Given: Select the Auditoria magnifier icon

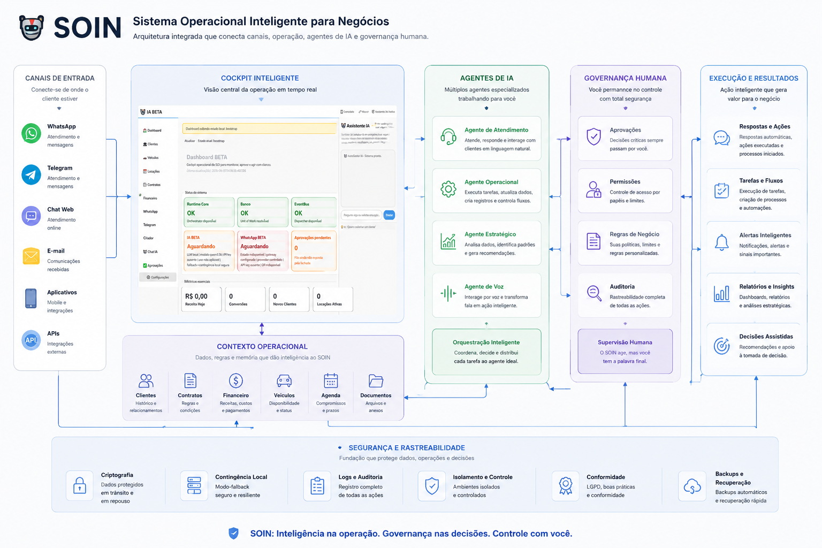Looking at the screenshot, I should [594, 293].
